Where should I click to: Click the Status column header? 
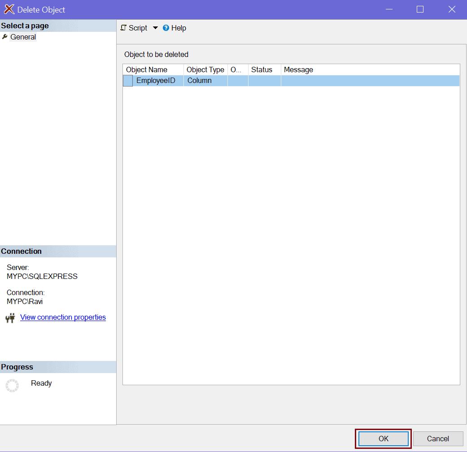263,70
